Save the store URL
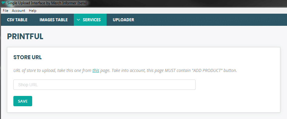 pyautogui.click(x=23, y=101)
